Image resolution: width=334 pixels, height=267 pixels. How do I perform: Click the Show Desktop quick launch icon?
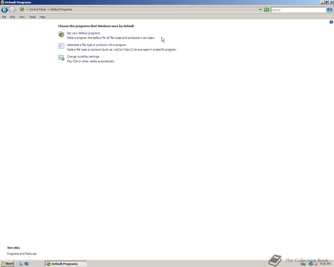27,264
